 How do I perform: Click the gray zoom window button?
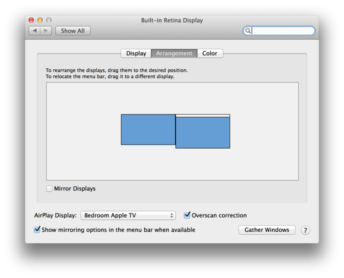tap(49, 20)
